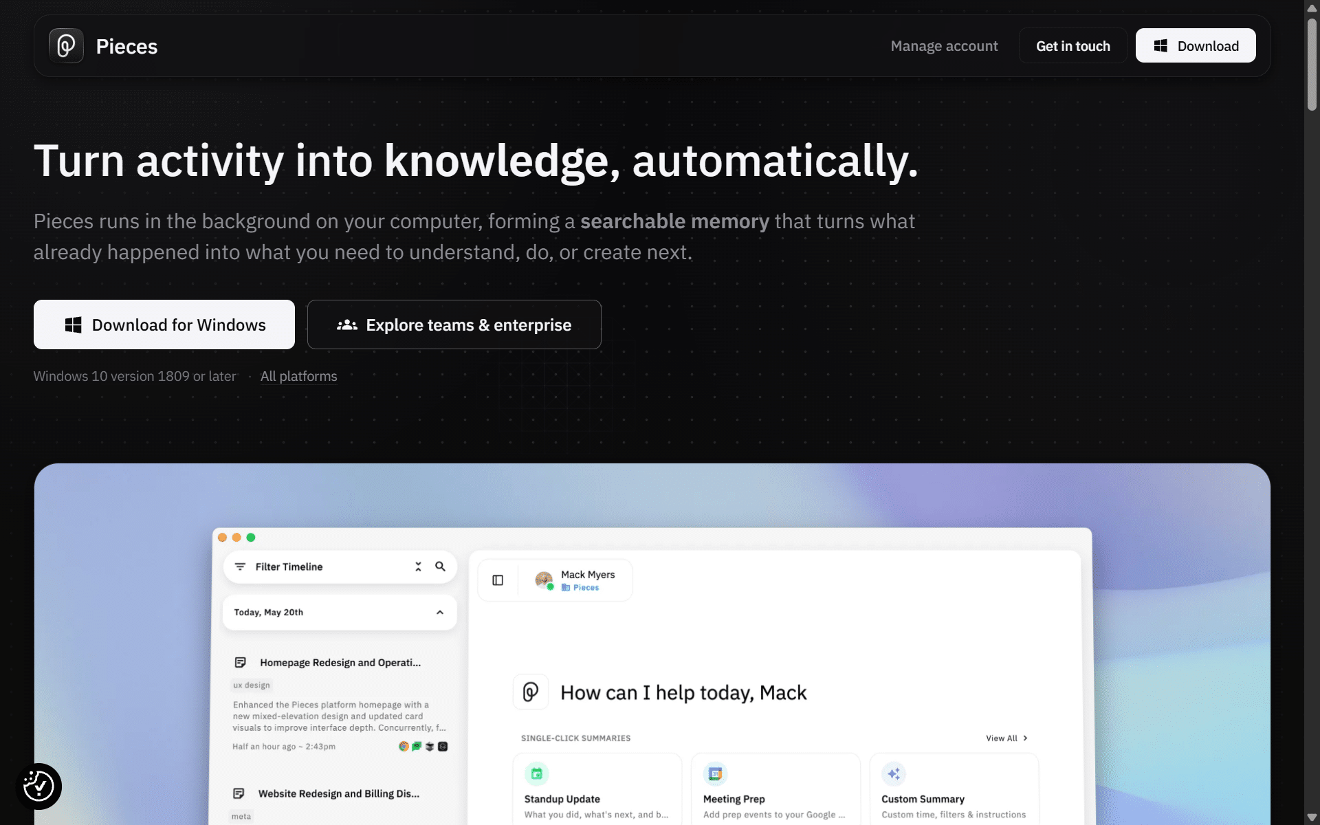Open the Meeting Prep calendar icon
Screen dimensions: 1320x825
pos(716,773)
